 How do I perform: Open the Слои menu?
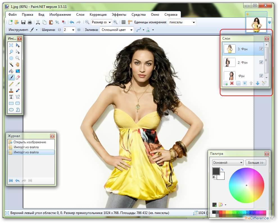[80, 15]
